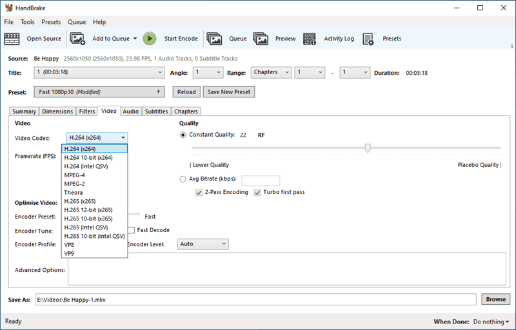The image size is (516, 330).
Task: Click the Browse button
Action: pos(495,299)
